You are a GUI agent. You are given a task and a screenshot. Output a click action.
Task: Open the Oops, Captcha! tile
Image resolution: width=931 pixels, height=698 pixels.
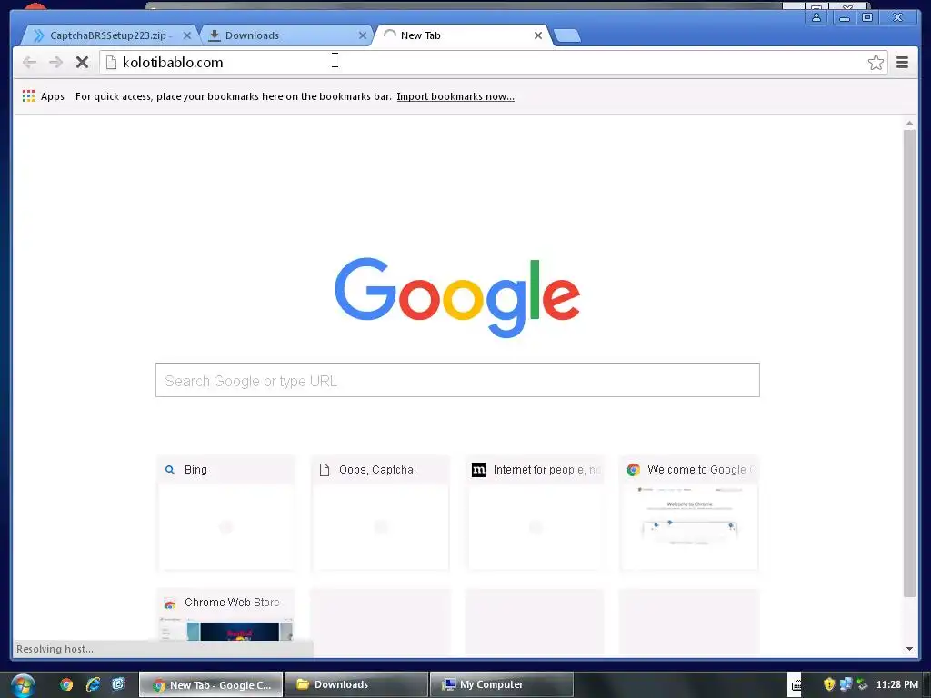[x=381, y=513]
